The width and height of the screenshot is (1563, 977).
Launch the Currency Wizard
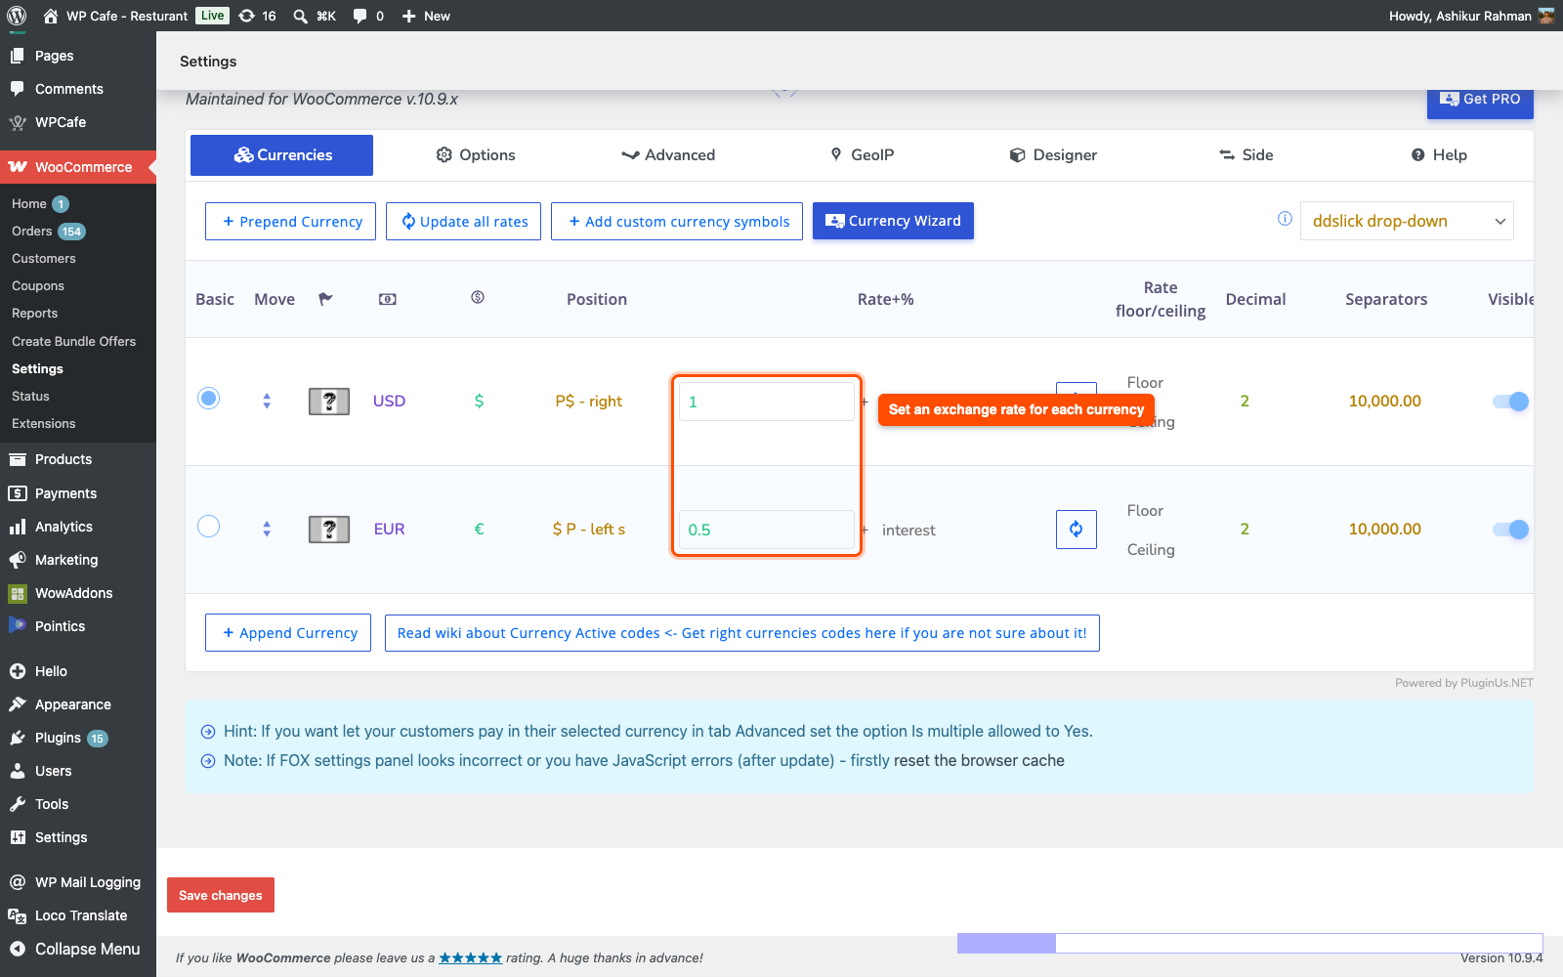tap(893, 221)
